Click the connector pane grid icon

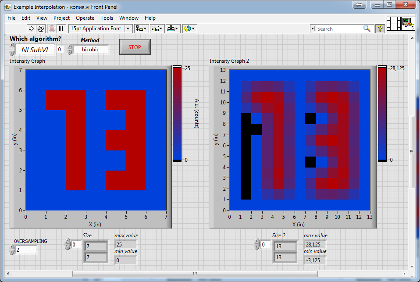[x=393, y=24]
